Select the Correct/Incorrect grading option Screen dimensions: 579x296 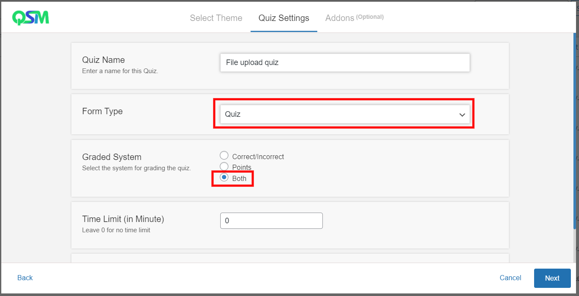point(224,156)
